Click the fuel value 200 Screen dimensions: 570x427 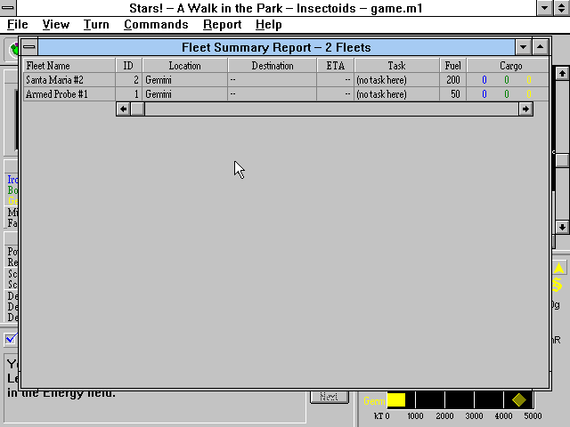pos(453,80)
